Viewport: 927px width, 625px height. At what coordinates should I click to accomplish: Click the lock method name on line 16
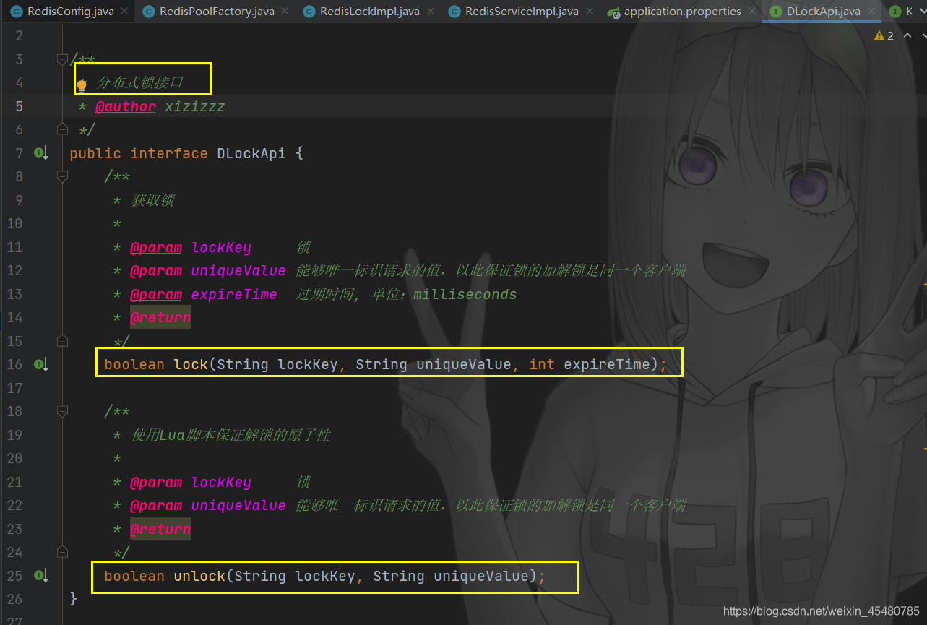(191, 364)
